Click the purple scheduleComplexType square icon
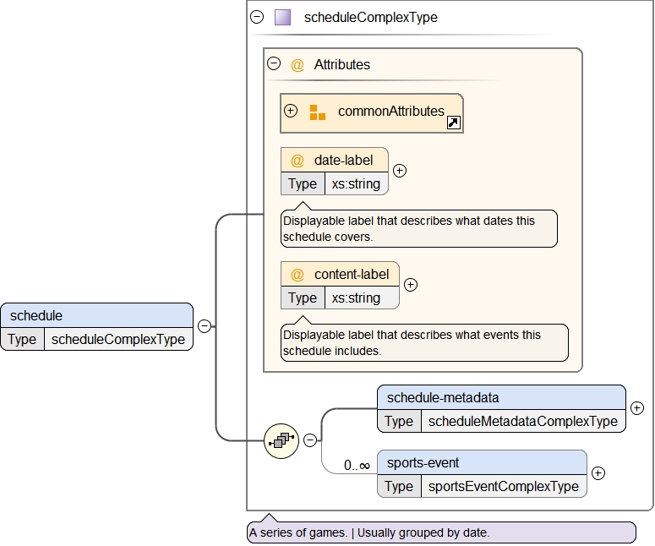The height and width of the screenshot is (546, 655). click(x=282, y=17)
